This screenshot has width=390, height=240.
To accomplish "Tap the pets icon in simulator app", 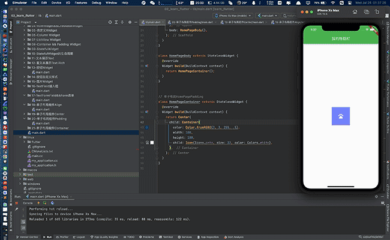I will [x=341, y=116].
